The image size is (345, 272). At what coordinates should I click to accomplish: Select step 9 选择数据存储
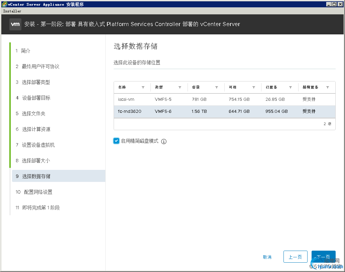pos(59,176)
